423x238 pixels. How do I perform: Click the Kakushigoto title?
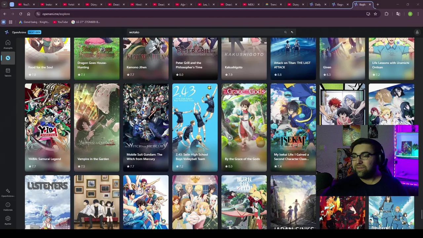click(234, 67)
